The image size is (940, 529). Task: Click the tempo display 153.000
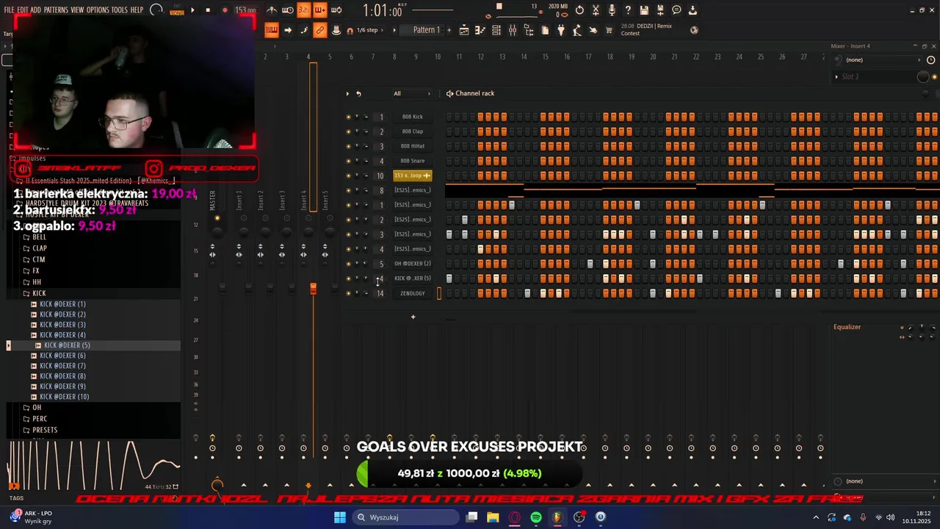245,10
